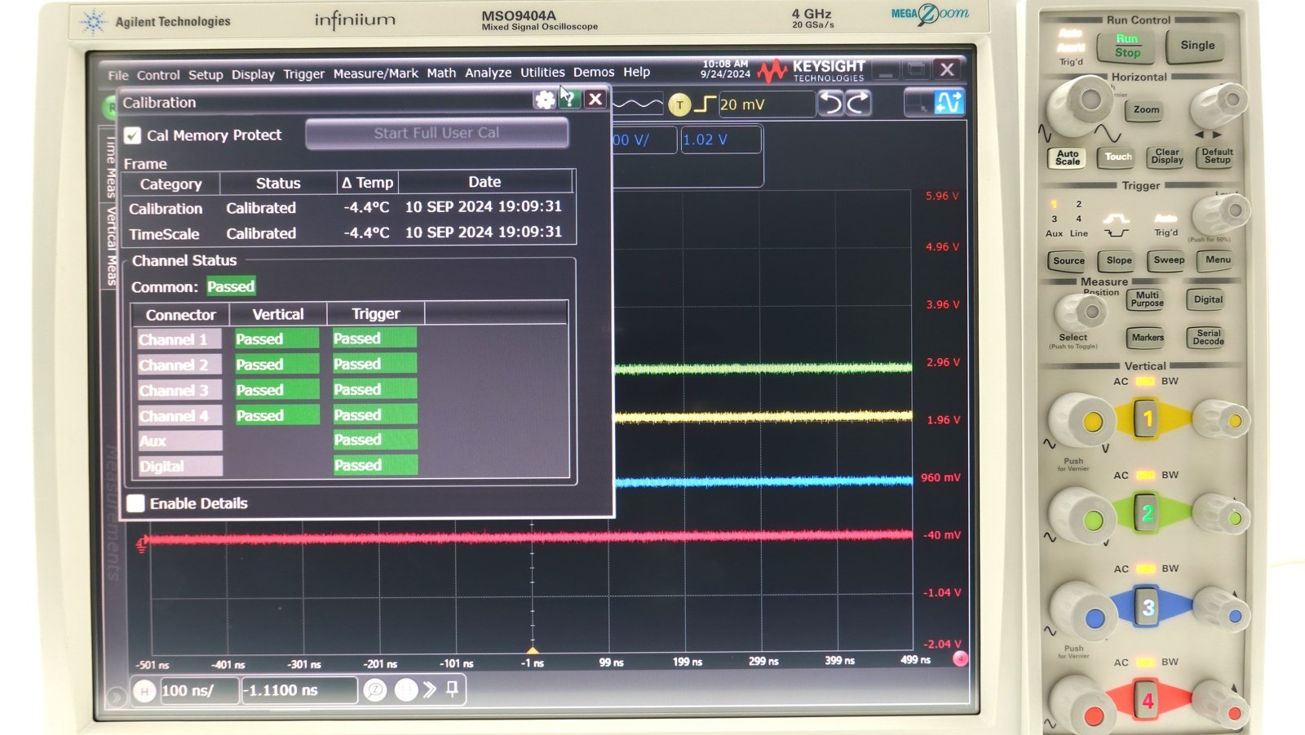
Task: Click the blue waveform autoscale icon
Action: [x=949, y=103]
